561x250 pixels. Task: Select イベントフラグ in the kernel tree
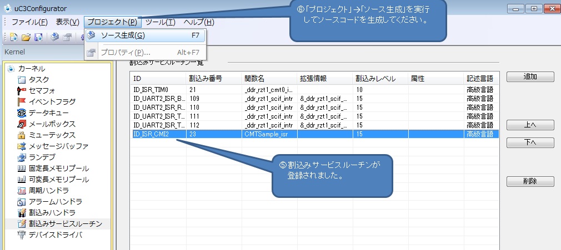coord(52,101)
